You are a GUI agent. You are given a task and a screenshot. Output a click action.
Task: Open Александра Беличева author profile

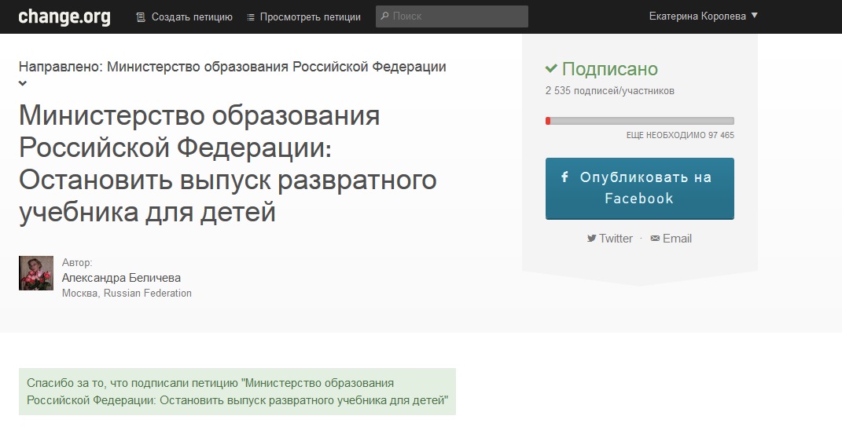121,278
